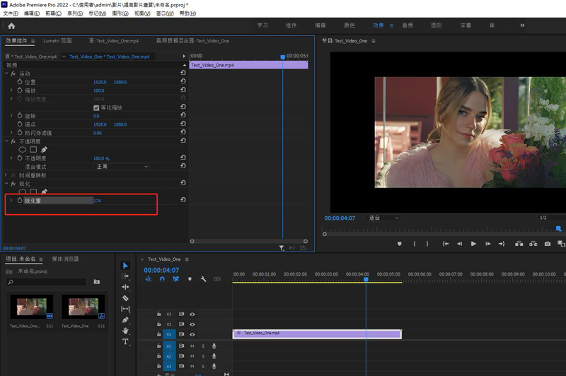The image size is (566, 376).
Task: Toggle timeline snapping magnet icon
Action: point(162,279)
